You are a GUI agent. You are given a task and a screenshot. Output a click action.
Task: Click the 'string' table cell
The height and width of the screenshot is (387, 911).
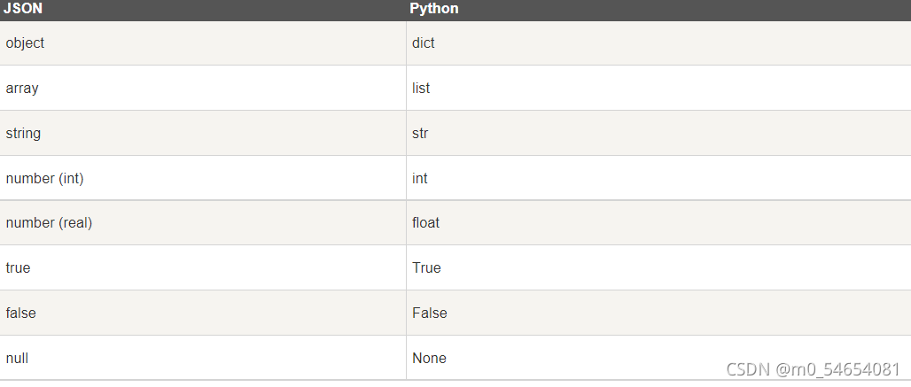pos(23,133)
